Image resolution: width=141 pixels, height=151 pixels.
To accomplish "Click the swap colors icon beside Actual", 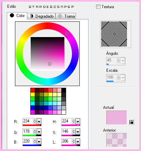I will tap(131, 122).
